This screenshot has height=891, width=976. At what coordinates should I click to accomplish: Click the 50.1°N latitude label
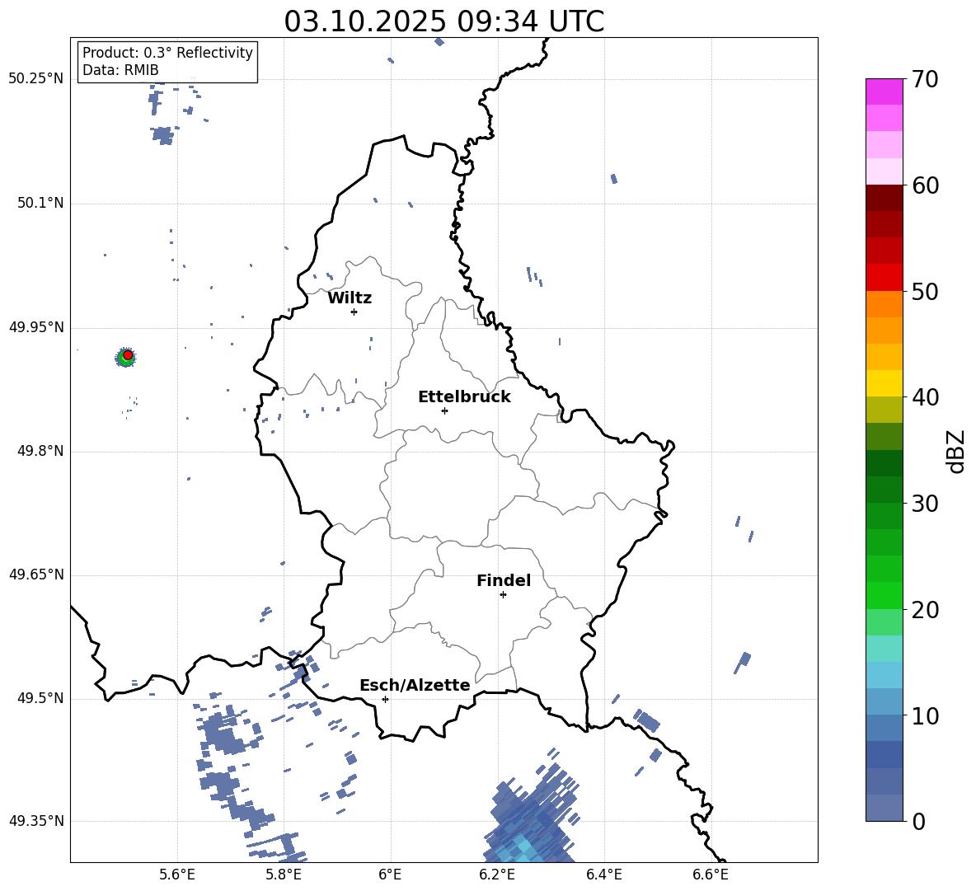pos(40,204)
